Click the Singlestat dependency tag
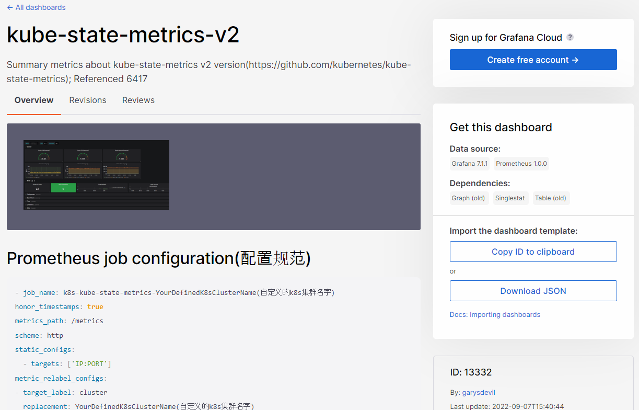This screenshot has width=639, height=410. [x=510, y=198]
